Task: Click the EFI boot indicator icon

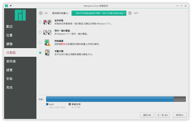Action: pyautogui.click(x=41, y=13)
